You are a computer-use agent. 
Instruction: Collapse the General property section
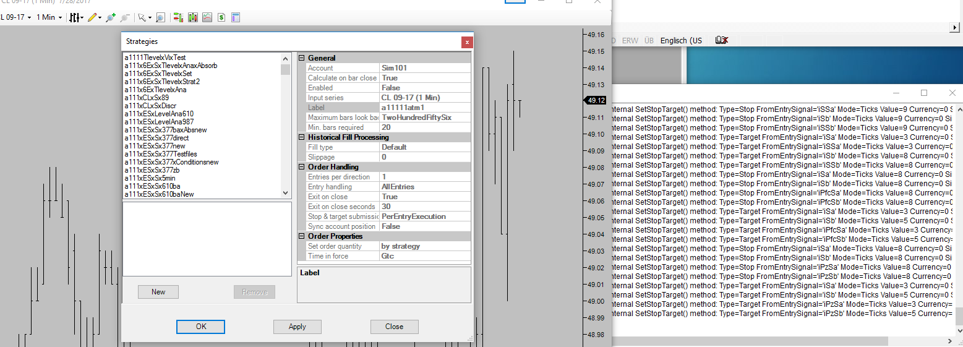pos(302,58)
